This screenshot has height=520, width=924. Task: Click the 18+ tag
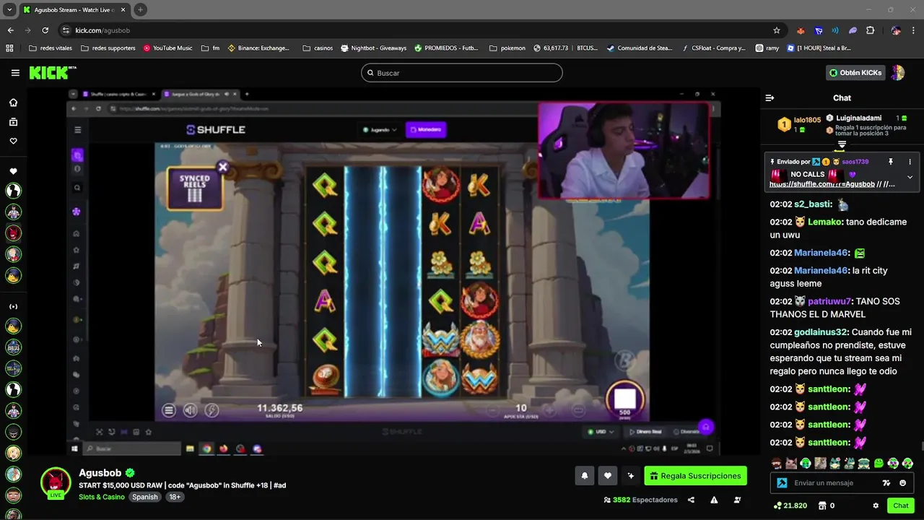coord(175,497)
